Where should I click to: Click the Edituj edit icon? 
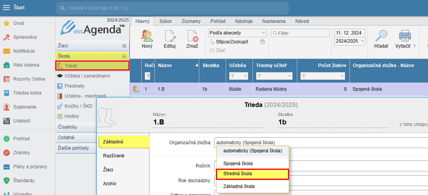170,36
